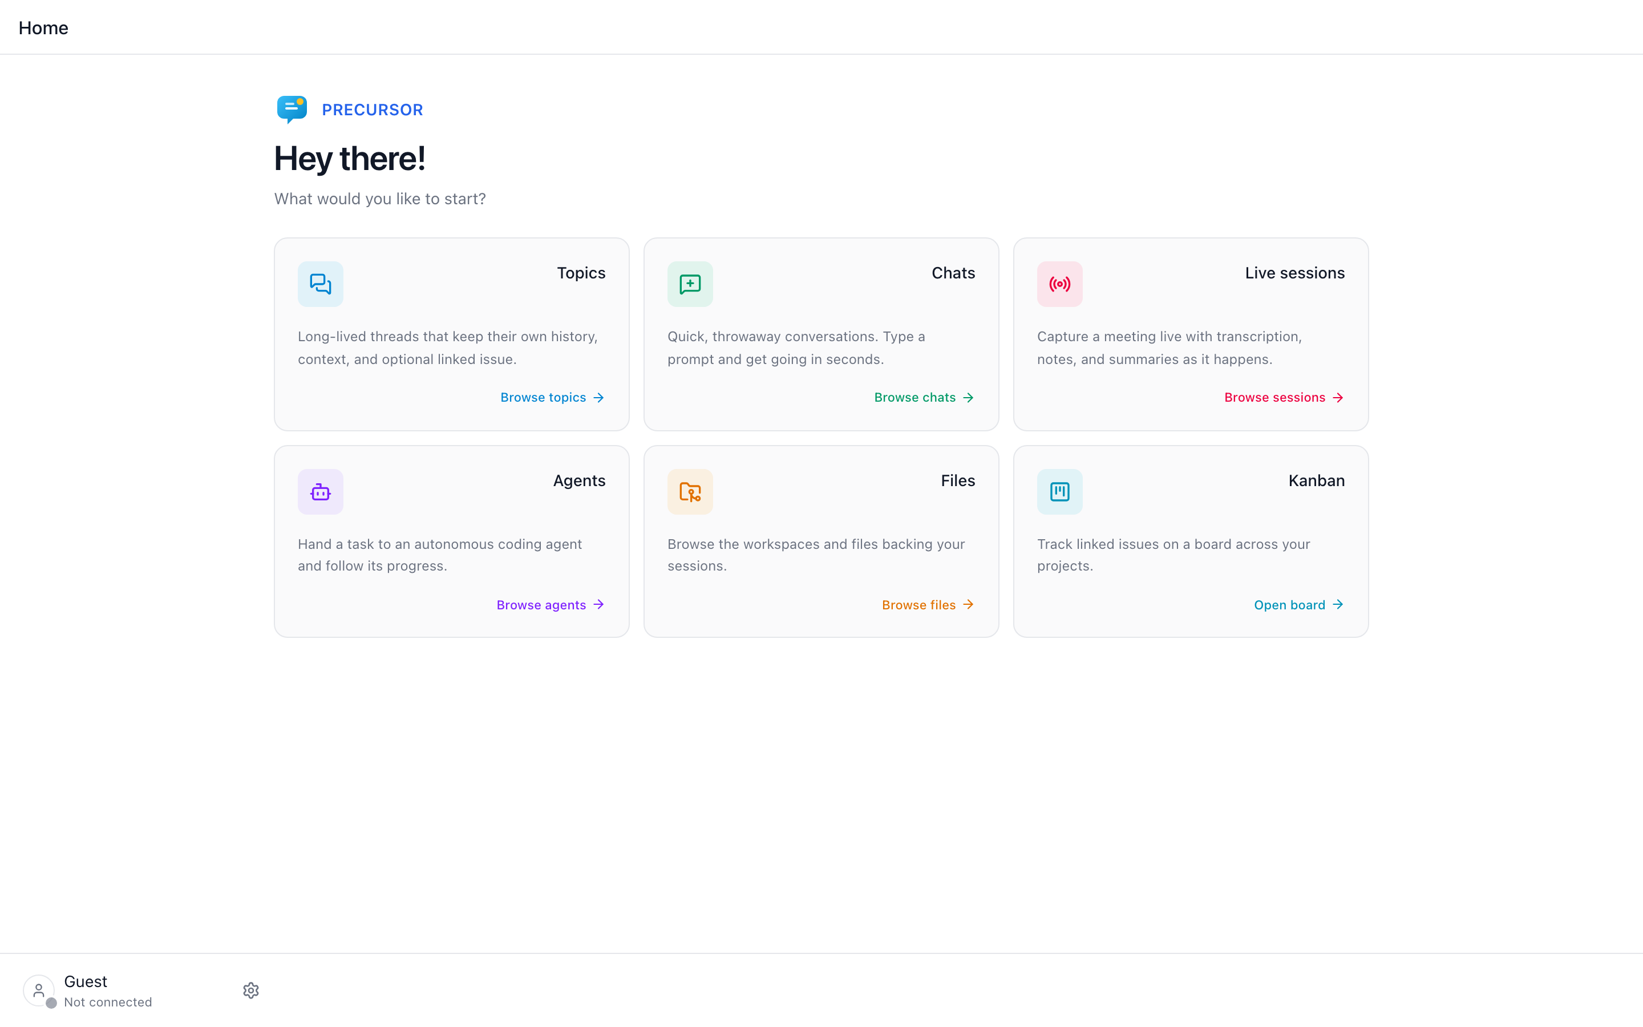Click the 'Track linked issues' description
This screenshot has height=1027, width=1643.
click(1173, 555)
